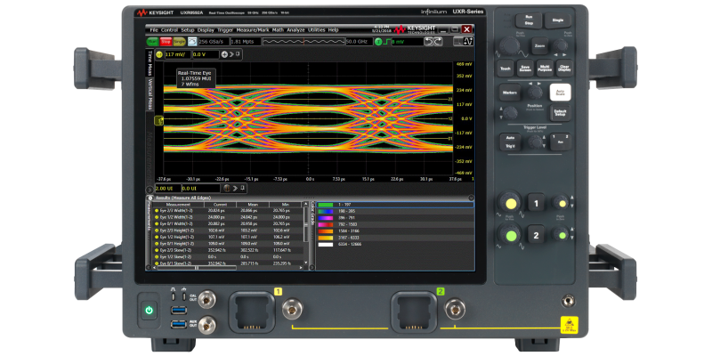This screenshot has height=356, width=712.
Task: Edit the 0.0 V channel offset field
Action: click(x=206, y=54)
